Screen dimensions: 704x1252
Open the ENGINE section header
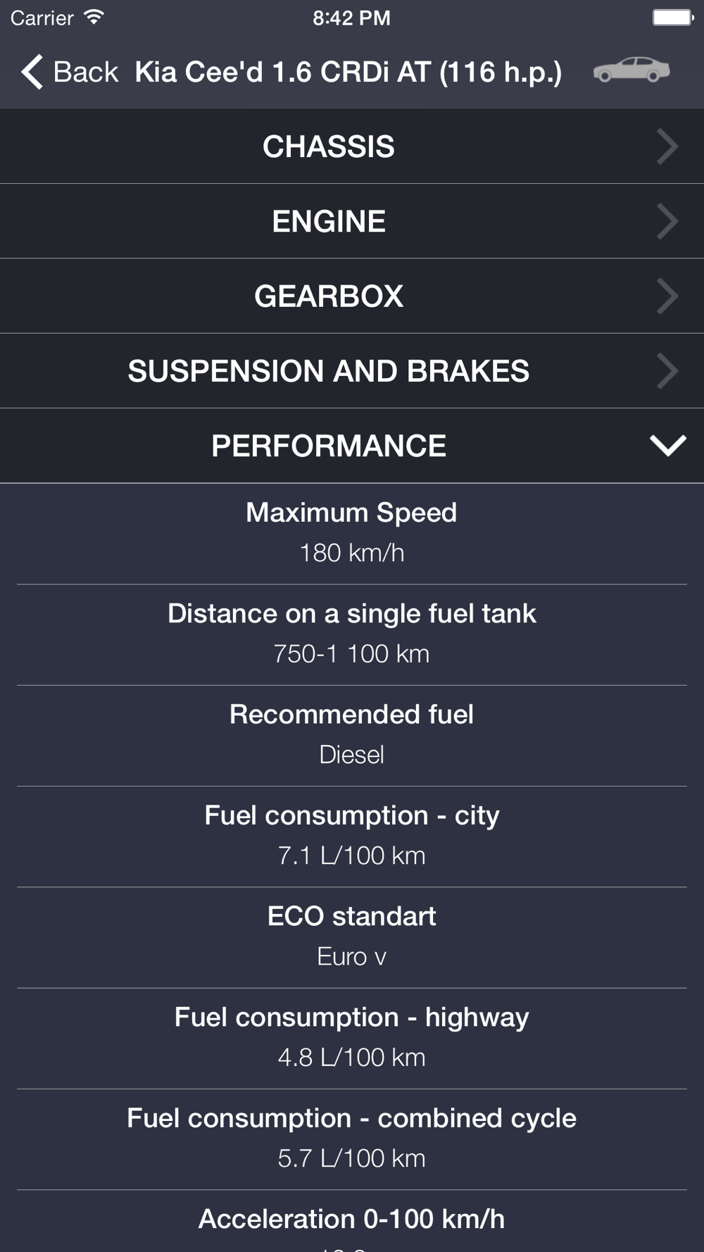click(328, 221)
